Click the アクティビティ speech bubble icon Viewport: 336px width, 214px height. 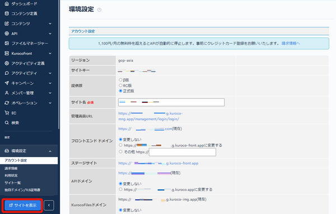point(7,73)
